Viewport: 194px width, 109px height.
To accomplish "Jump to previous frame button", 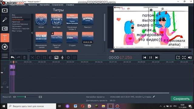I will coord(145,58).
